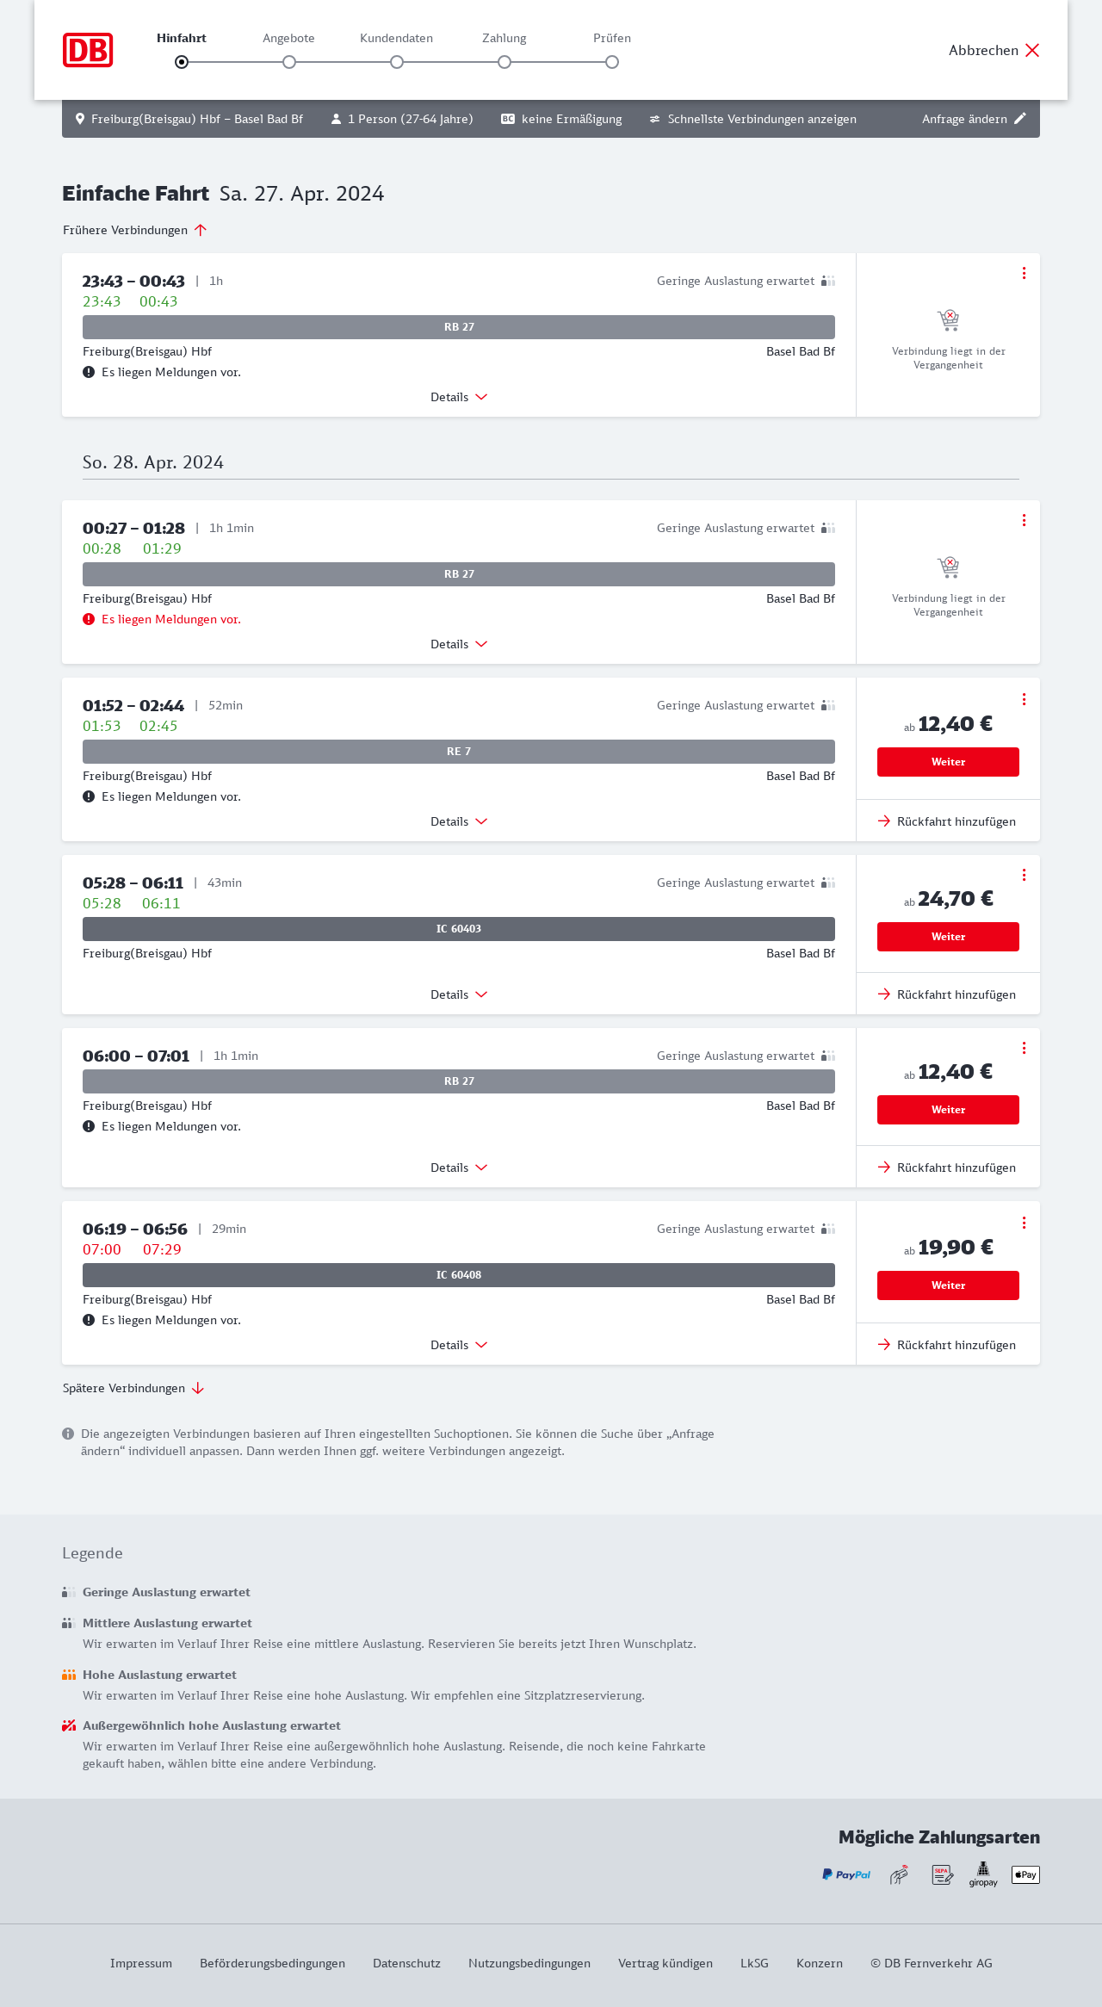Click the info icon by search options note

pyautogui.click(x=68, y=1434)
